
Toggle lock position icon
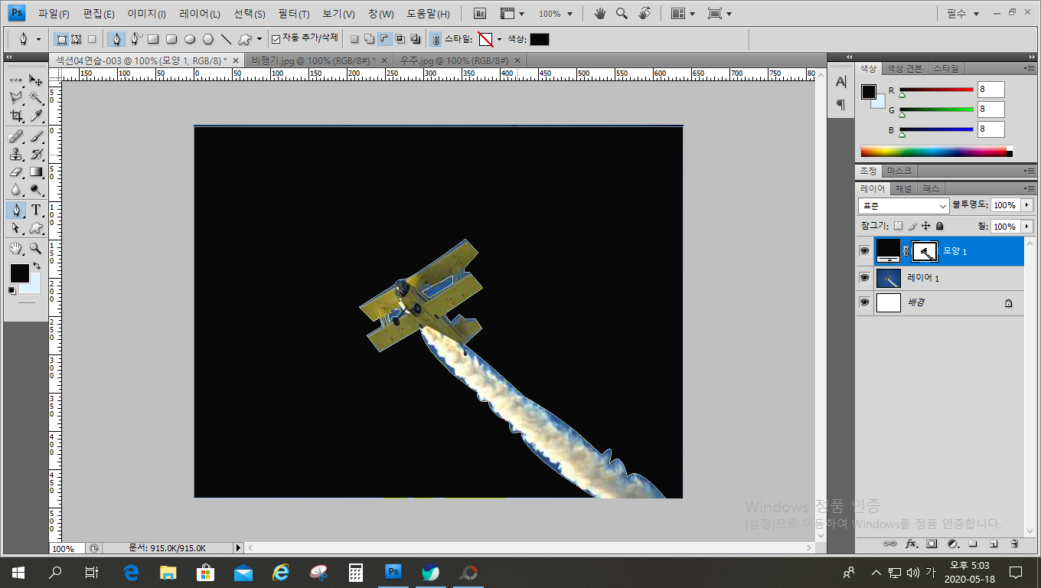[926, 226]
